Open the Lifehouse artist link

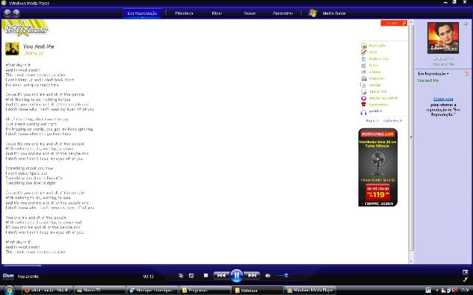33,53
